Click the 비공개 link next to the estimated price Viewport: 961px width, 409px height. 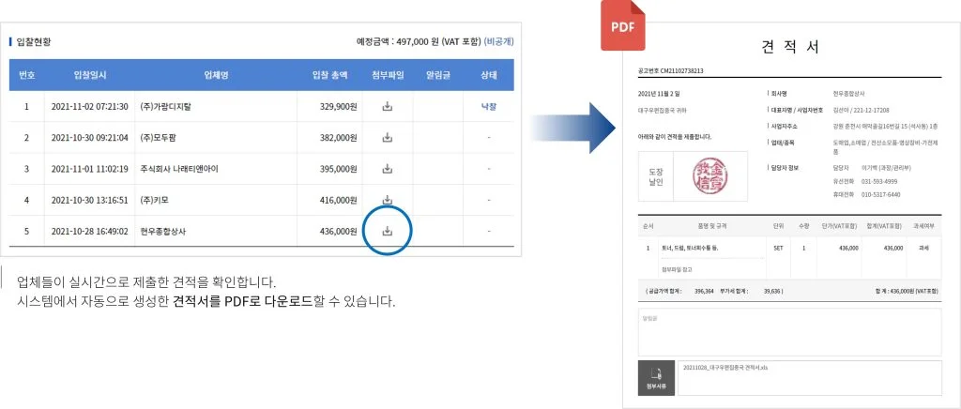tap(499, 41)
